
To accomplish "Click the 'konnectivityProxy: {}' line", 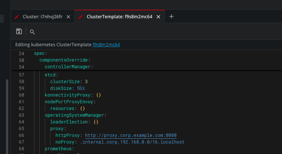I will coord(73,95).
